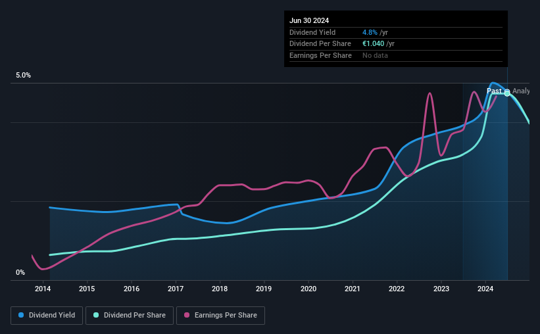Viewport: 540px width, 334px height.
Task: Toggle the Dividend Yield legend series
Action: point(47,316)
